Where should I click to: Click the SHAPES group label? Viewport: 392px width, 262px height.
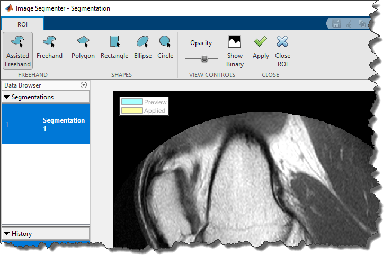(x=121, y=75)
